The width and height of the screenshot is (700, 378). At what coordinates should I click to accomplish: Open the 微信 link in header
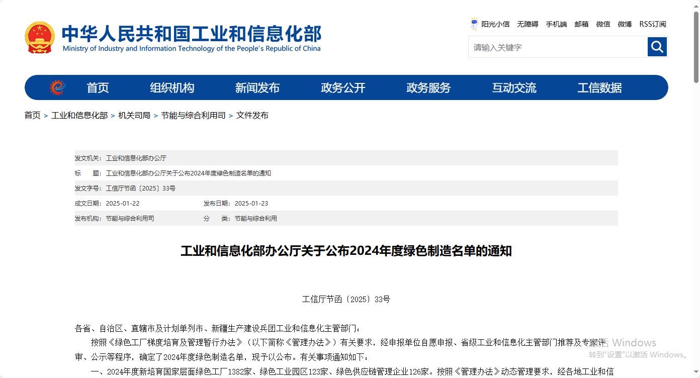tap(603, 24)
